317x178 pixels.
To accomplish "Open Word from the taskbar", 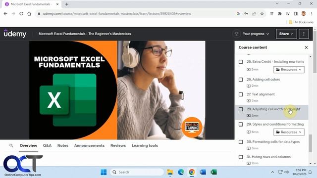I will [203, 172].
